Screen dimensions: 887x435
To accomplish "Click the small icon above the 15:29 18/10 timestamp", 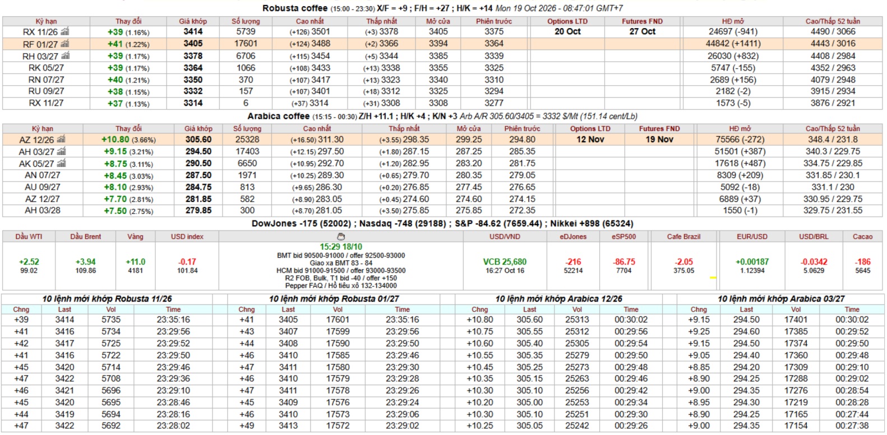I will 341,237.
